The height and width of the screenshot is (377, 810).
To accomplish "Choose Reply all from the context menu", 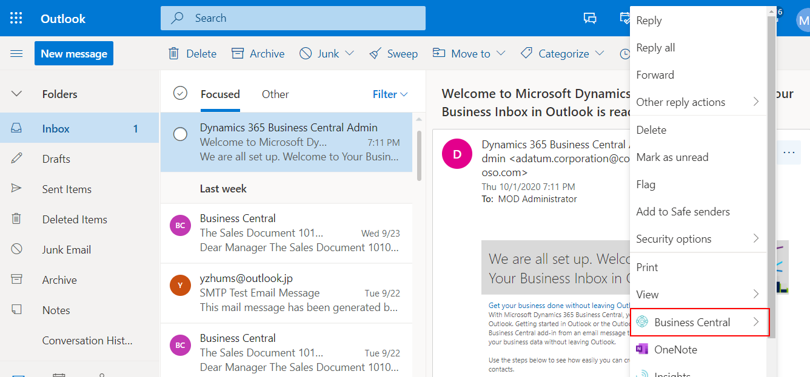I will tap(657, 47).
